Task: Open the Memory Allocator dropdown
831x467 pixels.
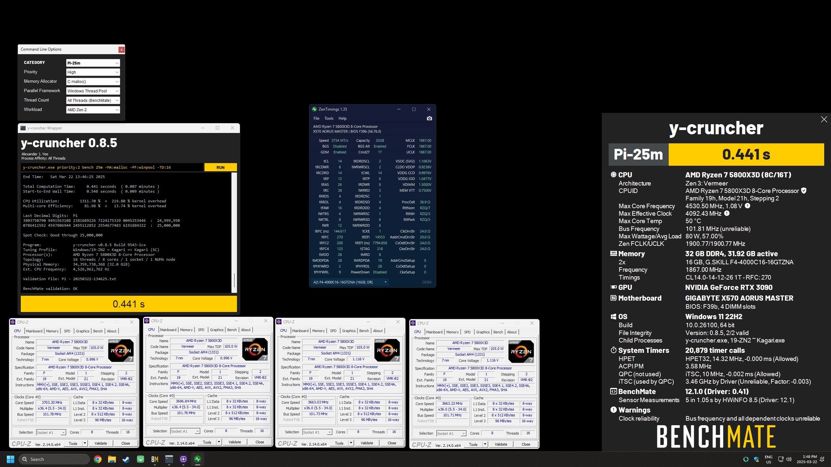Action: pos(93,81)
